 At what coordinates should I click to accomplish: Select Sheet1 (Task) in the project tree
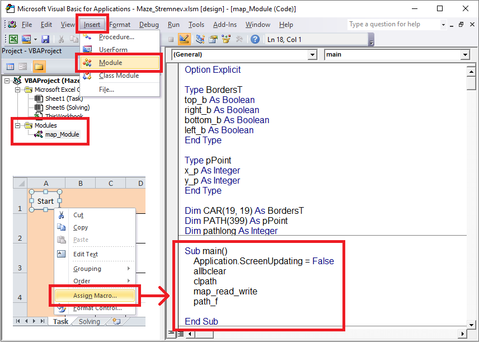point(64,99)
